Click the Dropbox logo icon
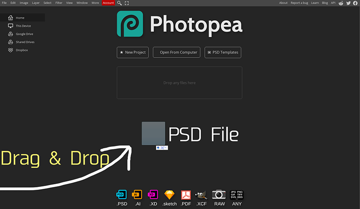This screenshot has width=360, height=209. click(10, 50)
